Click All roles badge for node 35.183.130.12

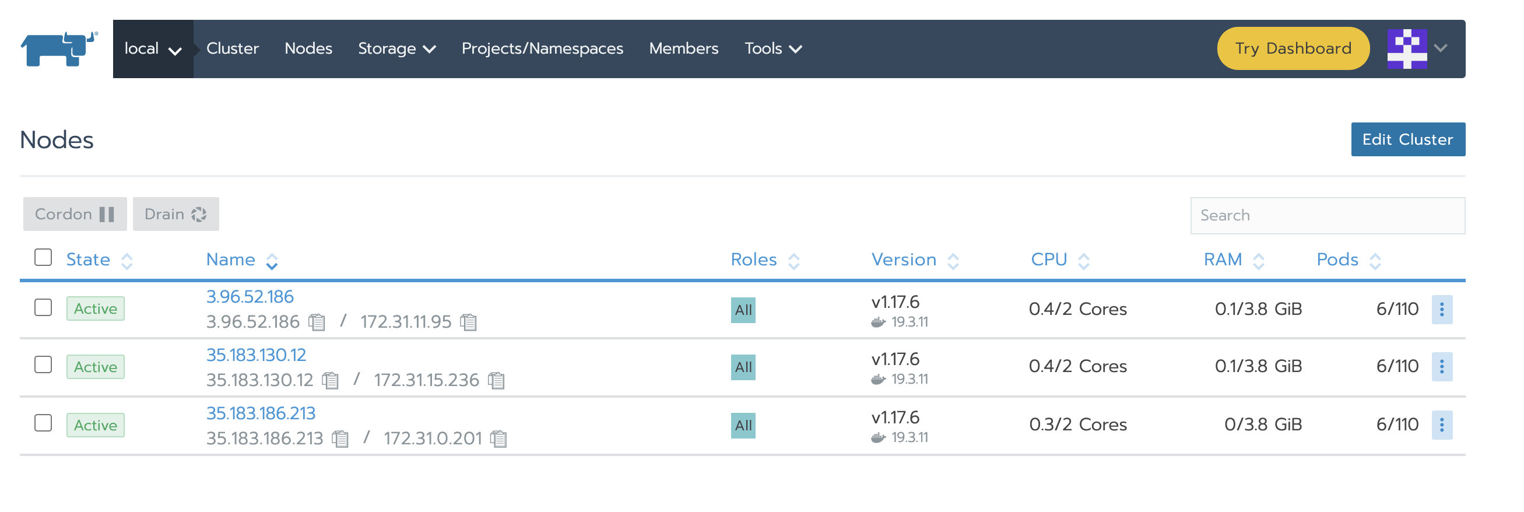(x=743, y=367)
